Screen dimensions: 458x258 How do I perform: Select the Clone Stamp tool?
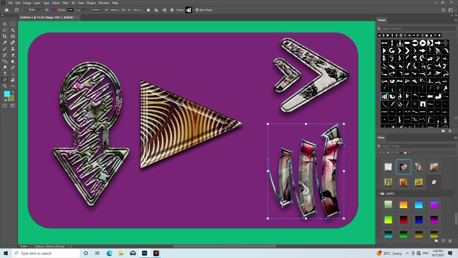pos(13,49)
